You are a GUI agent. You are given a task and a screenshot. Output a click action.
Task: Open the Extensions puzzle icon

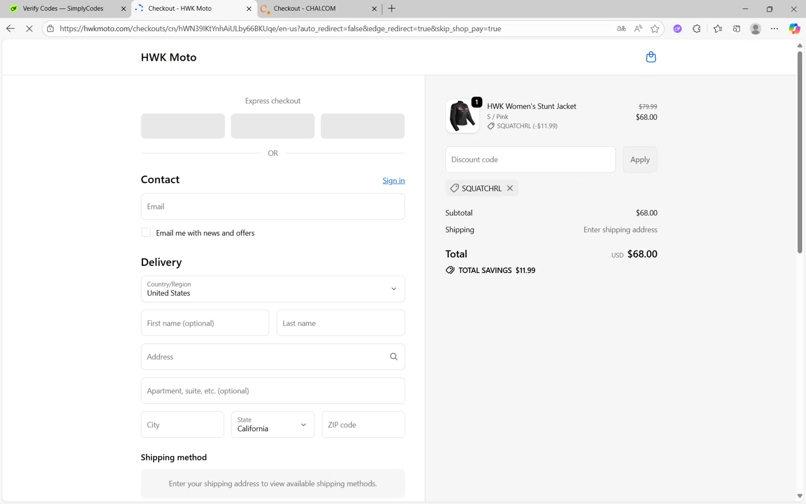click(696, 28)
